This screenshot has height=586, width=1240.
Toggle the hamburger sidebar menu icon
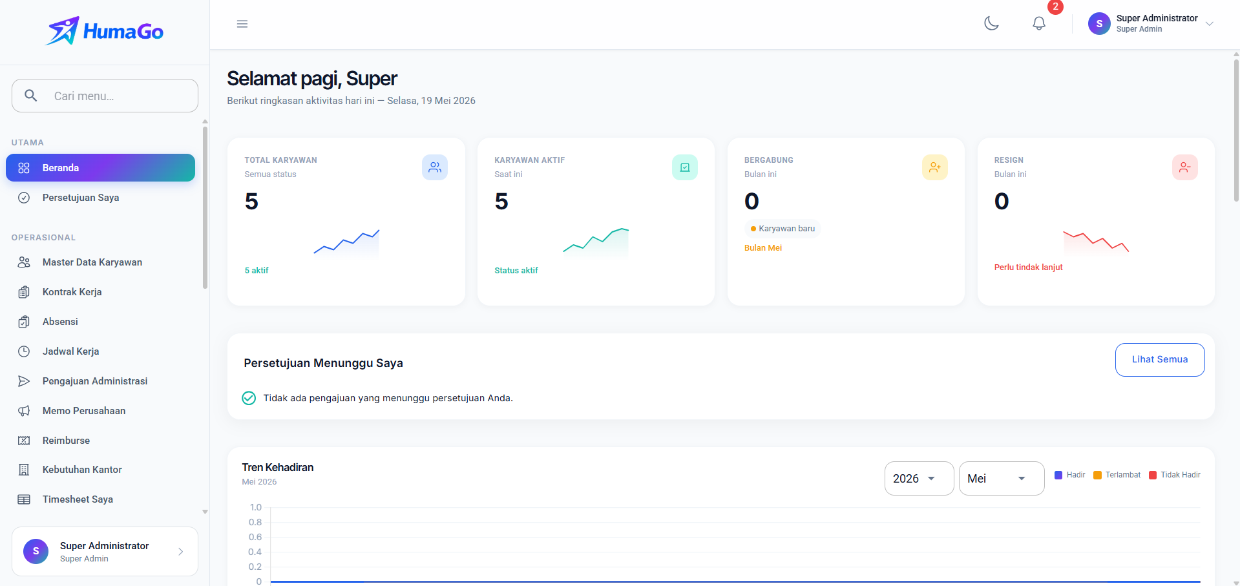pyautogui.click(x=242, y=24)
